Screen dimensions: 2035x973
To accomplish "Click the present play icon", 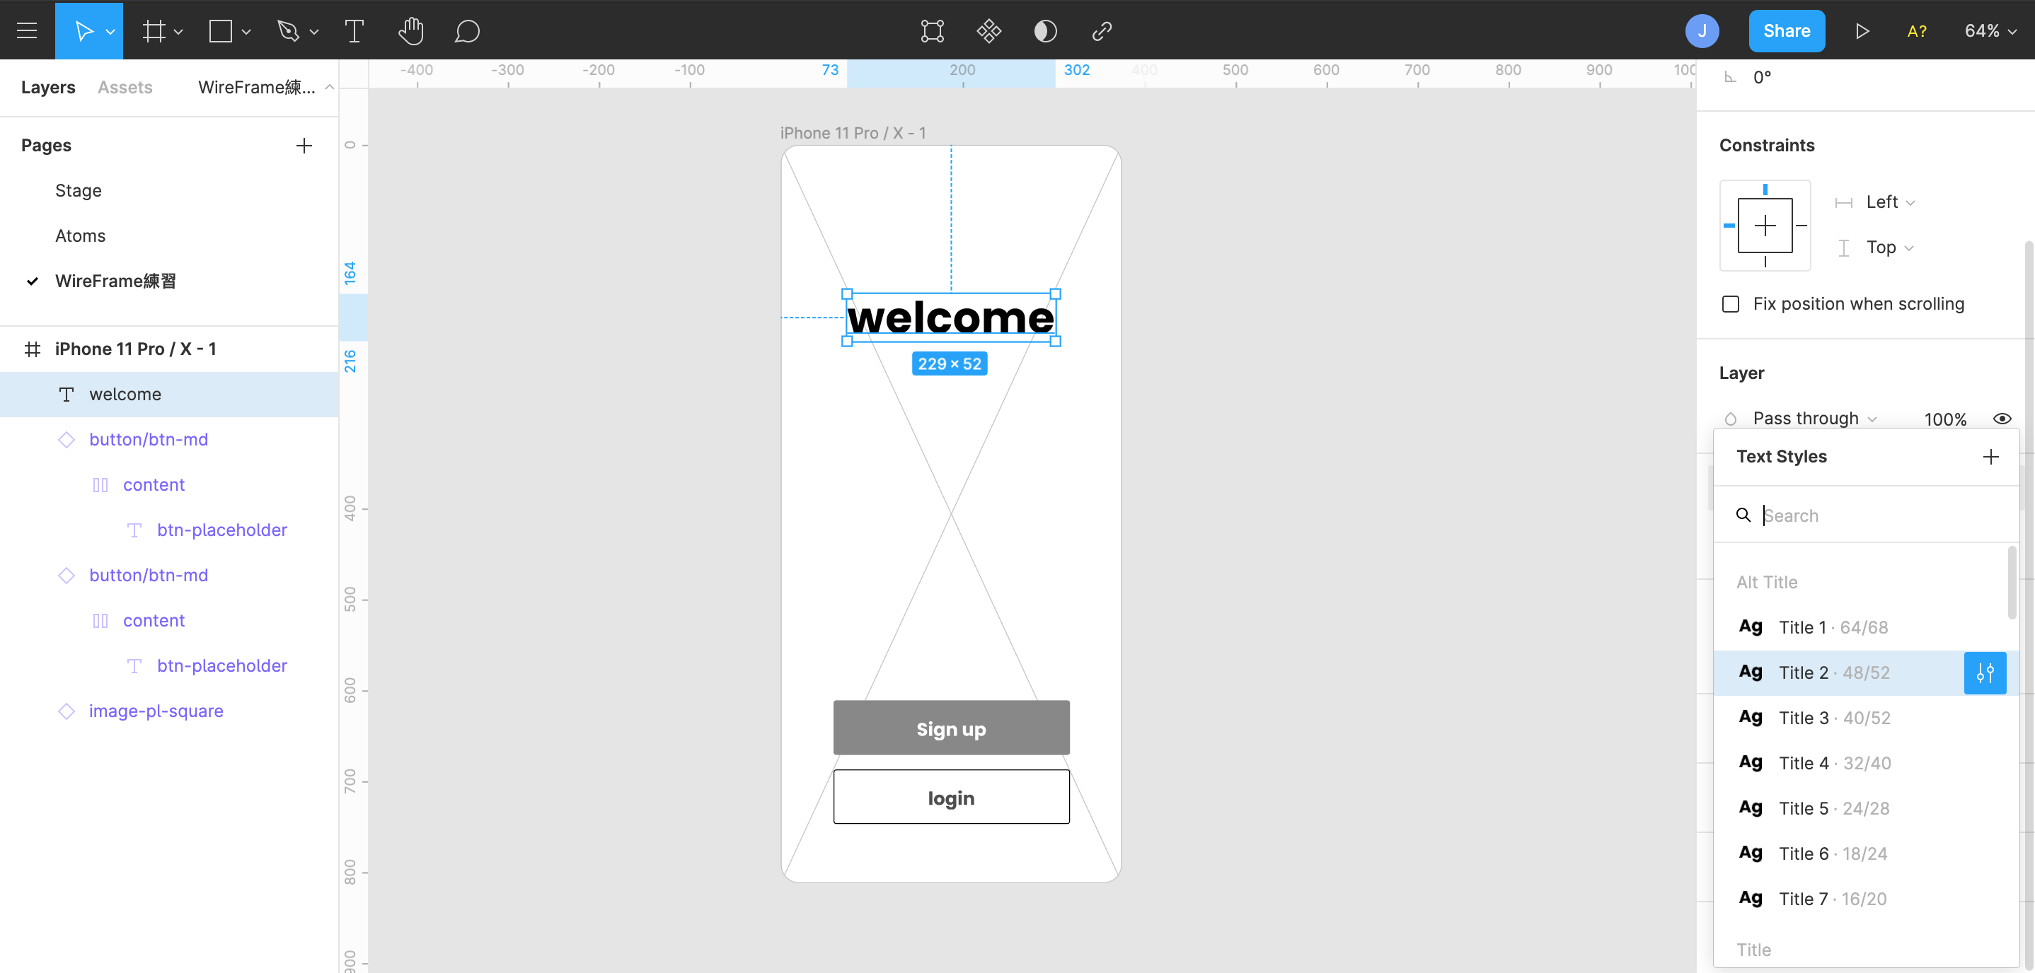I will [x=1862, y=31].
